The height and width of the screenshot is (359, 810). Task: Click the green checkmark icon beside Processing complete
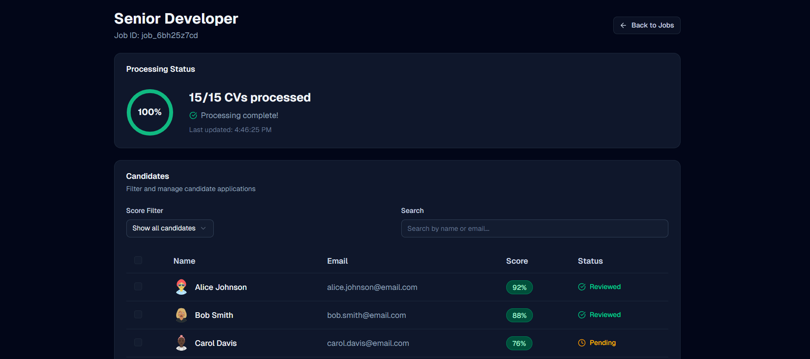(x=193, y=115)
